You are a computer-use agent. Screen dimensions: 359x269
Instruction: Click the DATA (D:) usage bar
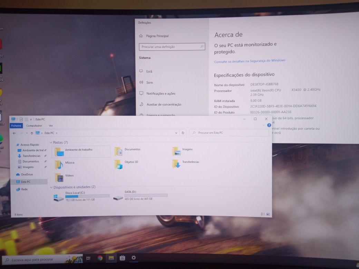tap(146, 195)
